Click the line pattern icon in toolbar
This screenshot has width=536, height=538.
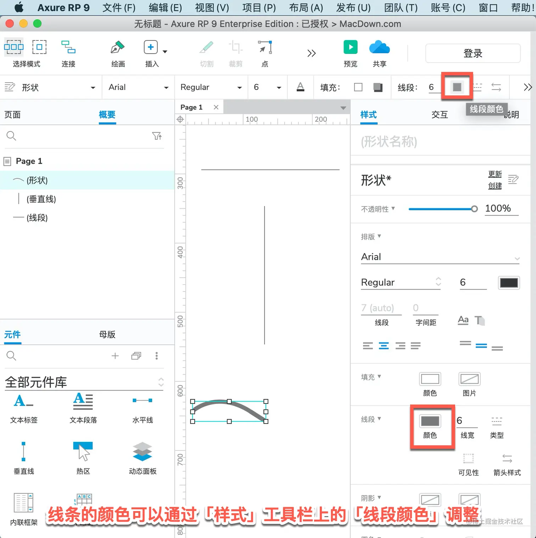(478, 87)
